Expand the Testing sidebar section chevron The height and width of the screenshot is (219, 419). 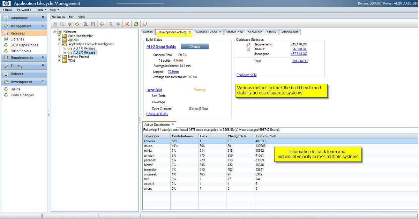(x=43, y=65)
